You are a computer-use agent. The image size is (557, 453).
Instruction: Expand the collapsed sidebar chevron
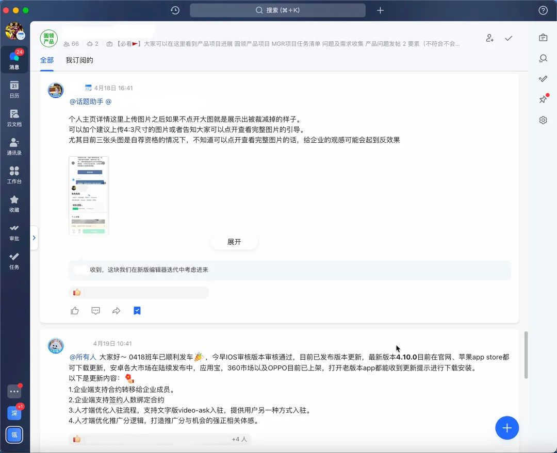(34, 238)
